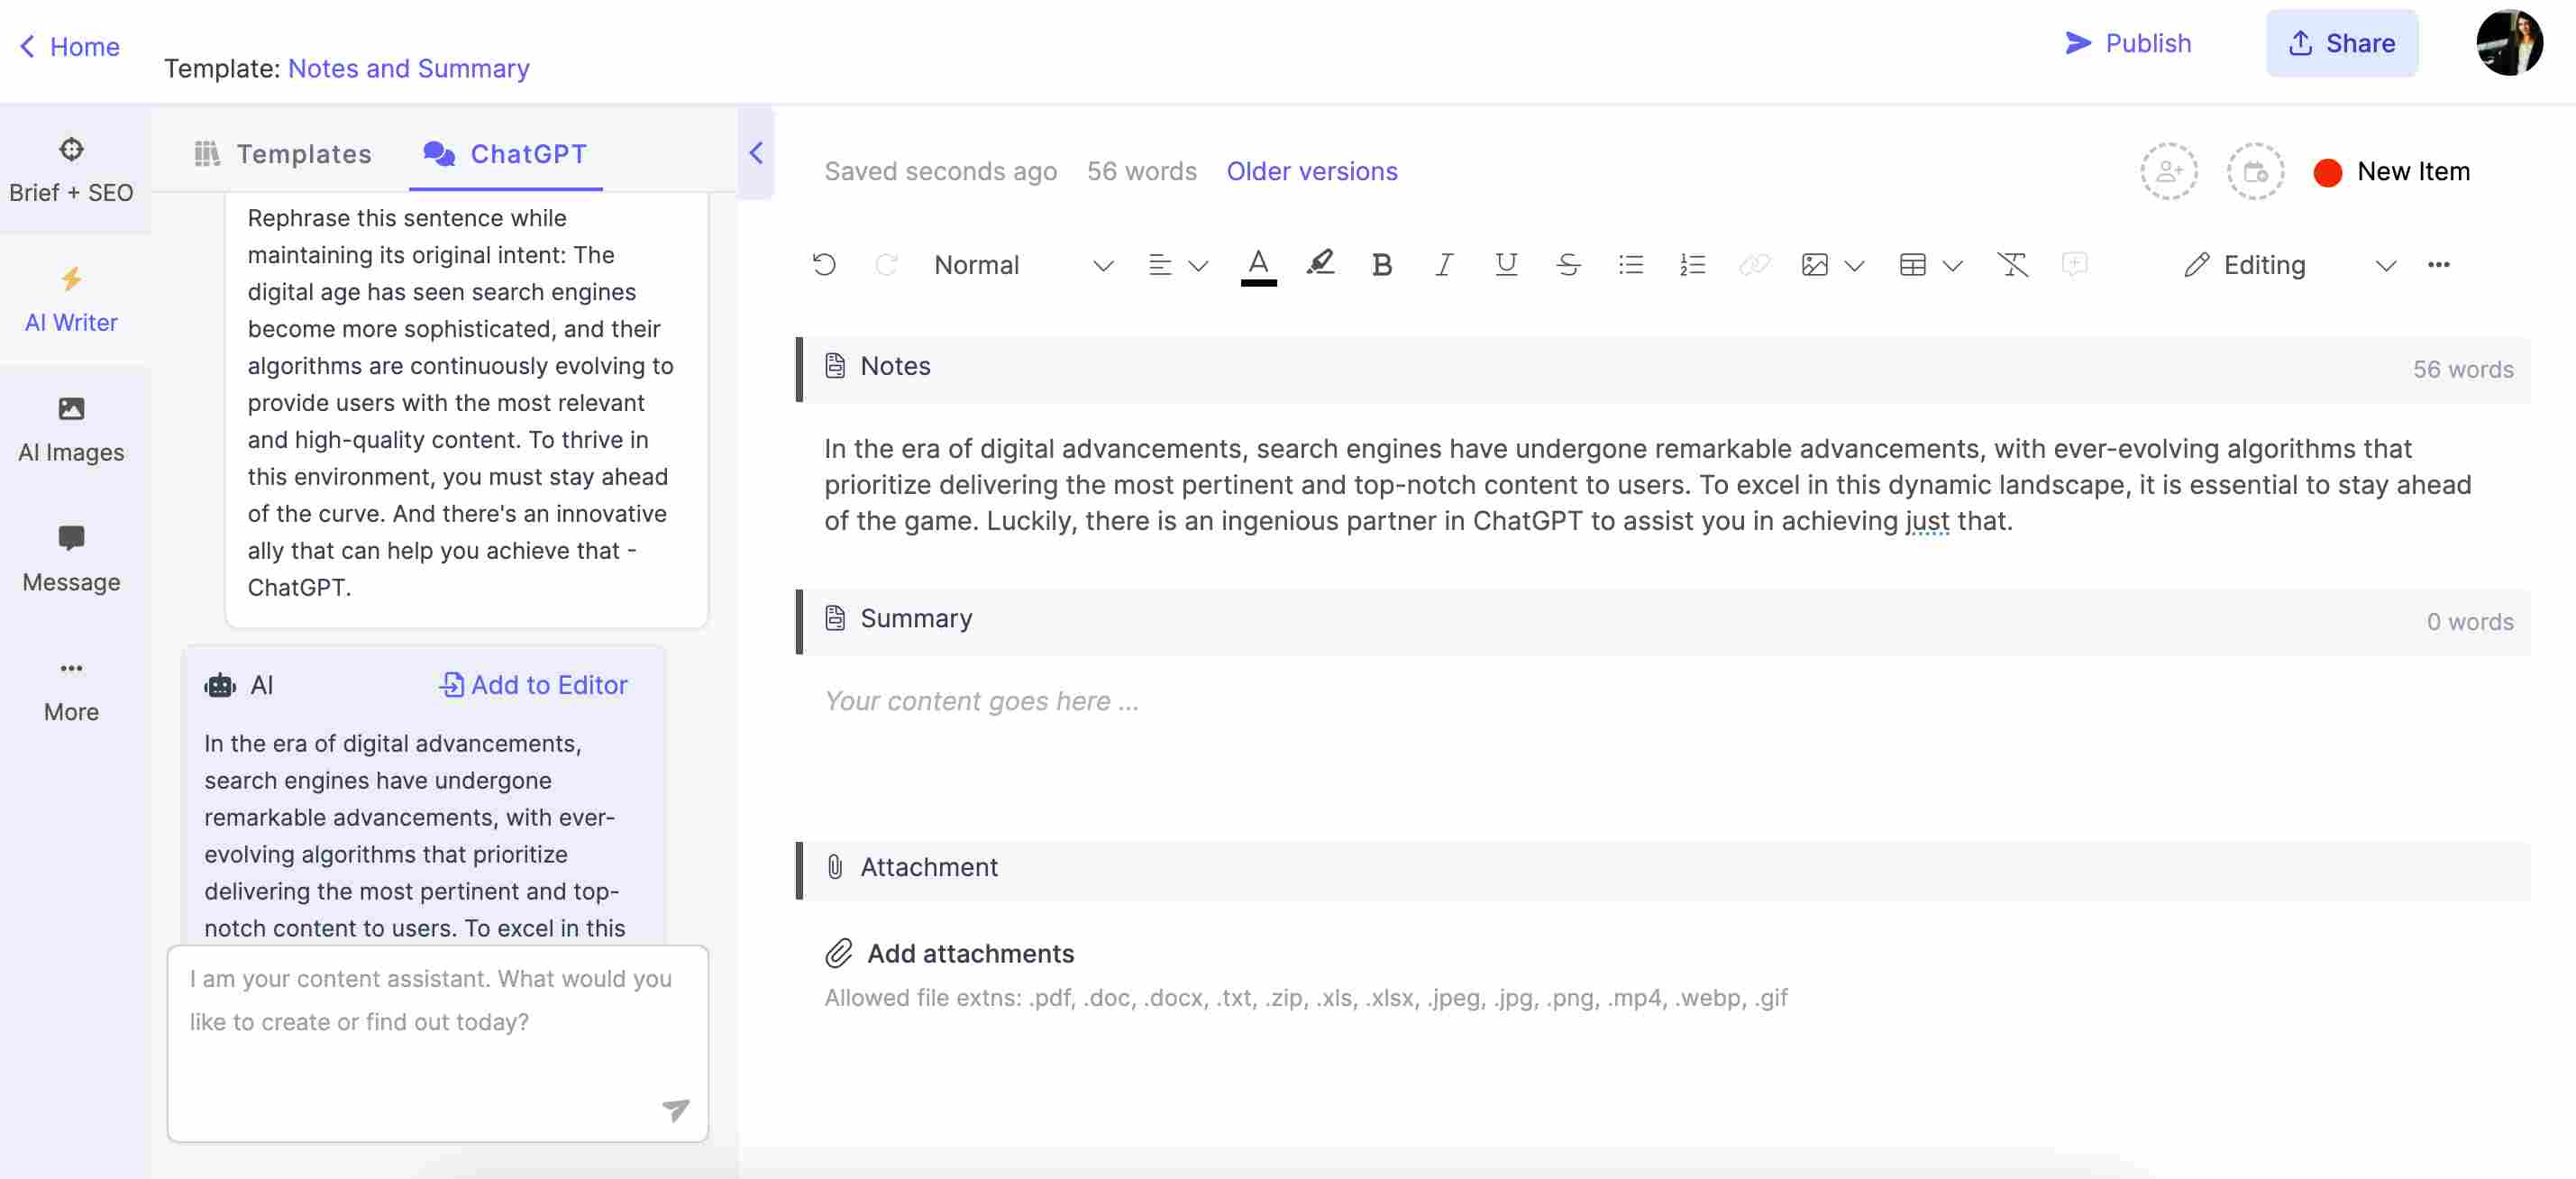Click the Underline formatting icon
The width and height of the screenshot is (2576, 1179).
coord(1505,262)
